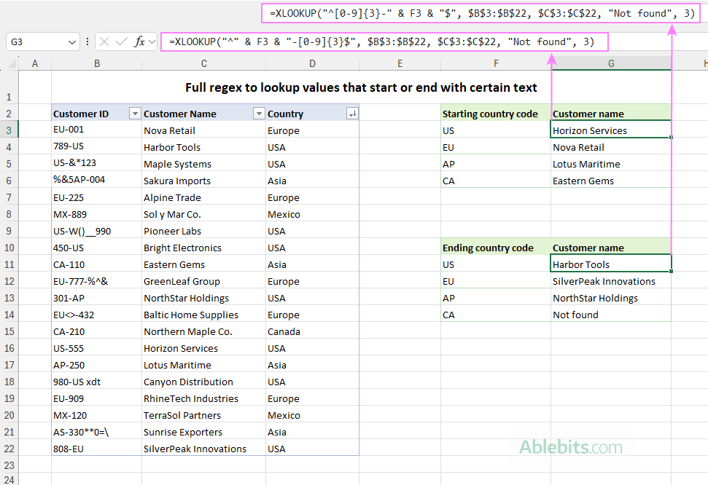
Task: Click the vertical ellipsis beside the Name Box
Action: tap(87, 42)
